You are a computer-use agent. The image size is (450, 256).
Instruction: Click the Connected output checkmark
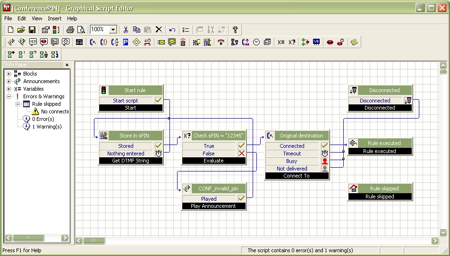point(324,146)
